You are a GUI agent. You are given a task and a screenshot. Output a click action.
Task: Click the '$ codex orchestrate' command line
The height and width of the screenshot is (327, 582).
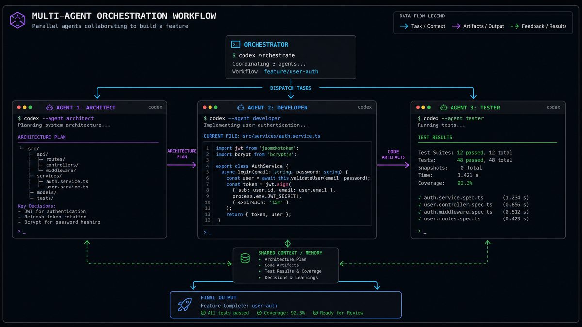(x=263, y=55)
